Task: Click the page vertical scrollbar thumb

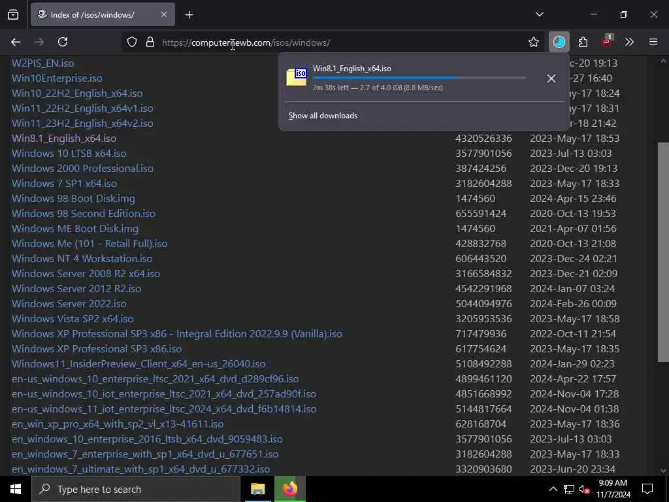Action: coord(663,252)
